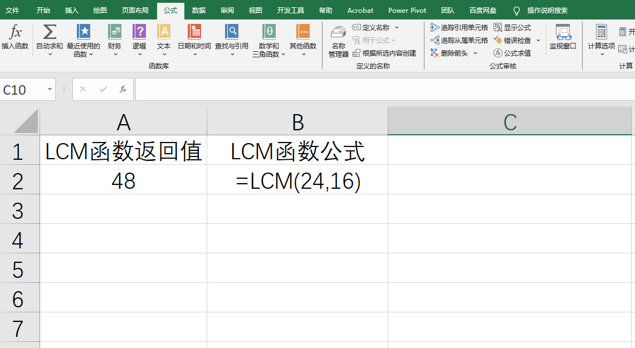Expand the Error Checking (错误检查) dropdown arrow
The height and width of the screenshot is (348, 635).
point(538,41)
